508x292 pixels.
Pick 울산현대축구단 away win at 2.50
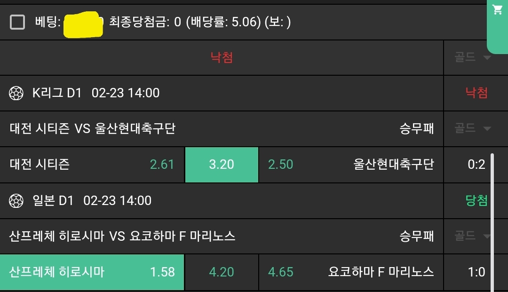(350, 165)
